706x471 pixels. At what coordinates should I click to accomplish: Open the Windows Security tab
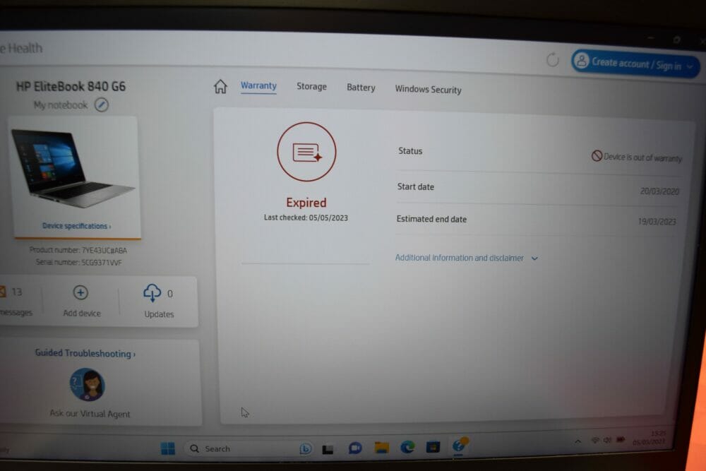coord(429,89)
